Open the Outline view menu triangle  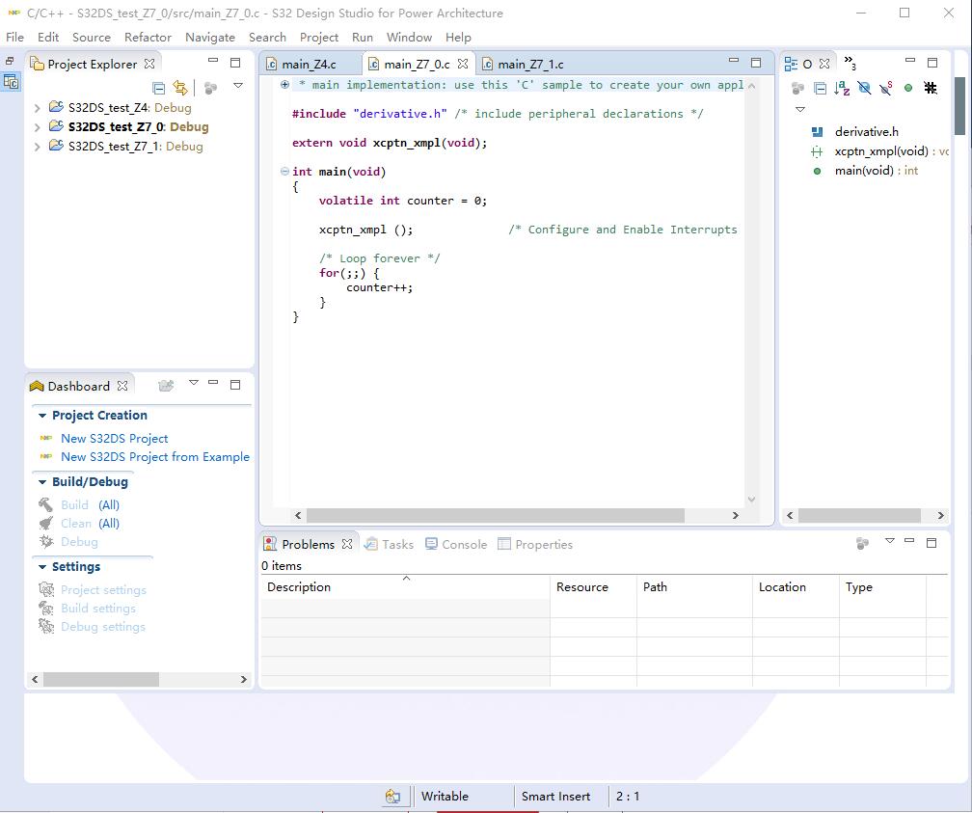[x=800, y=109]
